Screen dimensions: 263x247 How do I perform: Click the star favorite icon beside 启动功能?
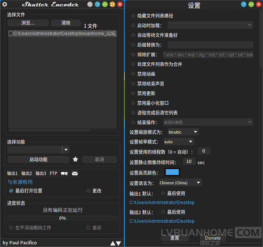75,159
